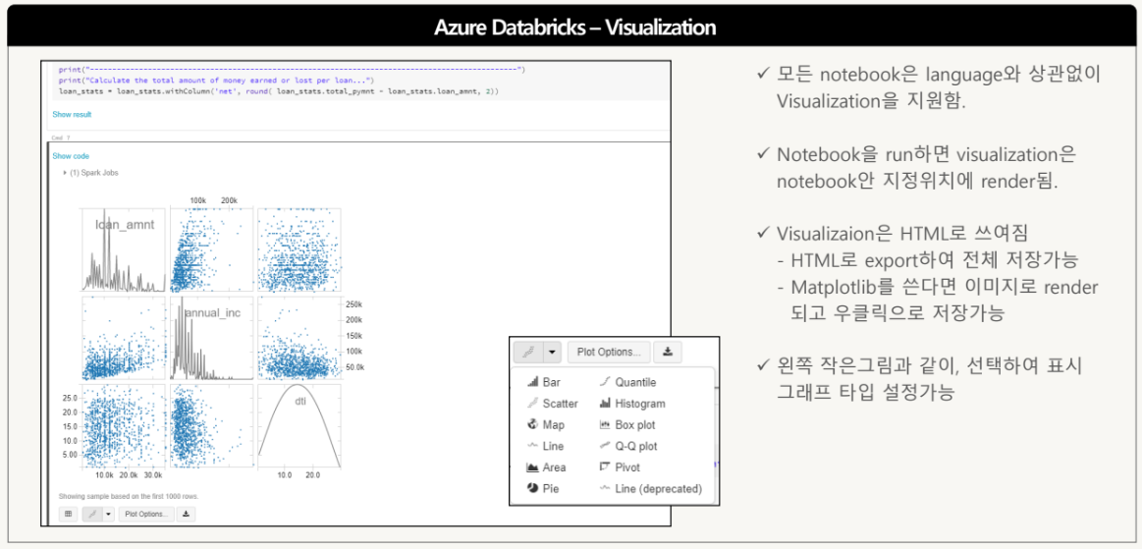Open the Show code link

71,156
